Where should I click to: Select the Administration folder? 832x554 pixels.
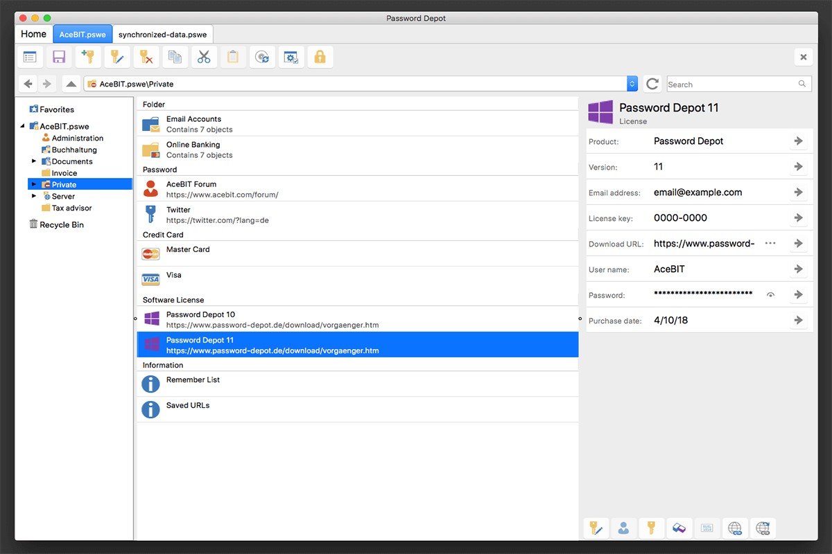pyautogui.click(x=72, y=138)
